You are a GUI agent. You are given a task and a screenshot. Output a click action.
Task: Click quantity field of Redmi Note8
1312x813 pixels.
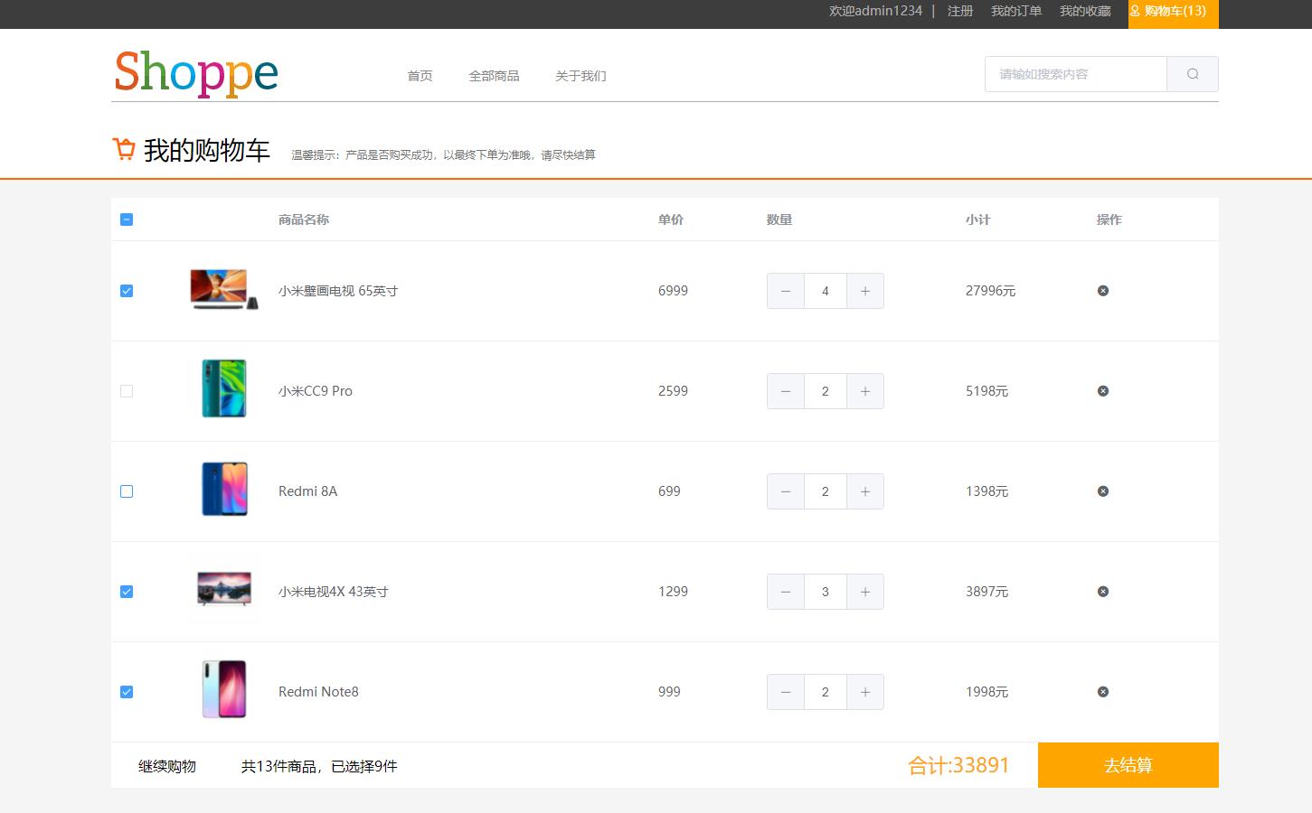point(826,692)
